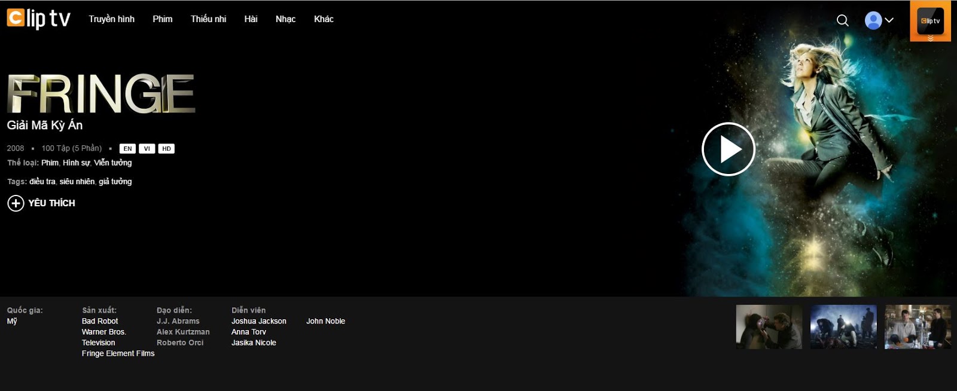Expand the account dropdown chevron

tap(889, 20)
